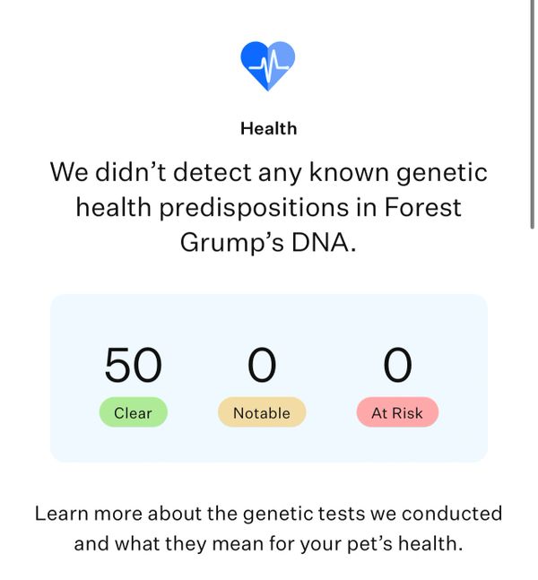Tap the red At Risk badge

pyautogui.click(x=397, y=412)
